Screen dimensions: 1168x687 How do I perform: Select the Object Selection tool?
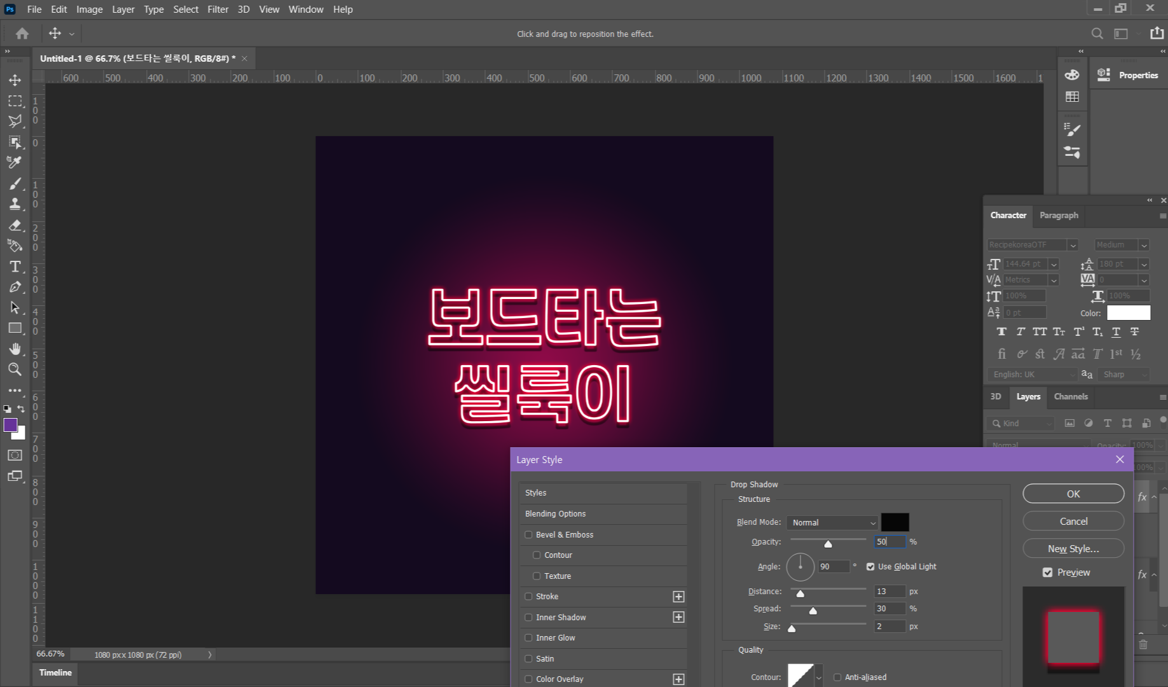(15, 142)
